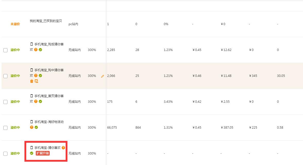Click the help icon in 购中猜你喜欢 row
The image size is (303, 165).
coord(36,76)
